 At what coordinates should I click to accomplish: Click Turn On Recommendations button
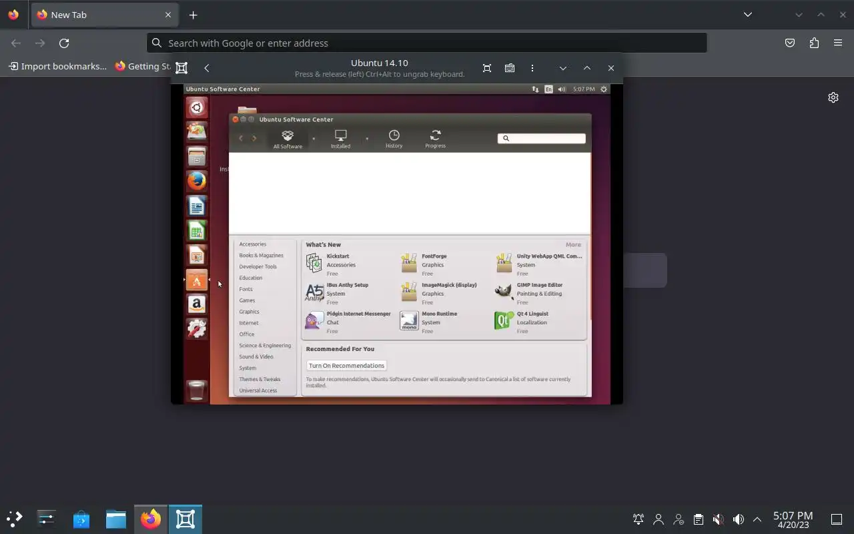(346, 365)
